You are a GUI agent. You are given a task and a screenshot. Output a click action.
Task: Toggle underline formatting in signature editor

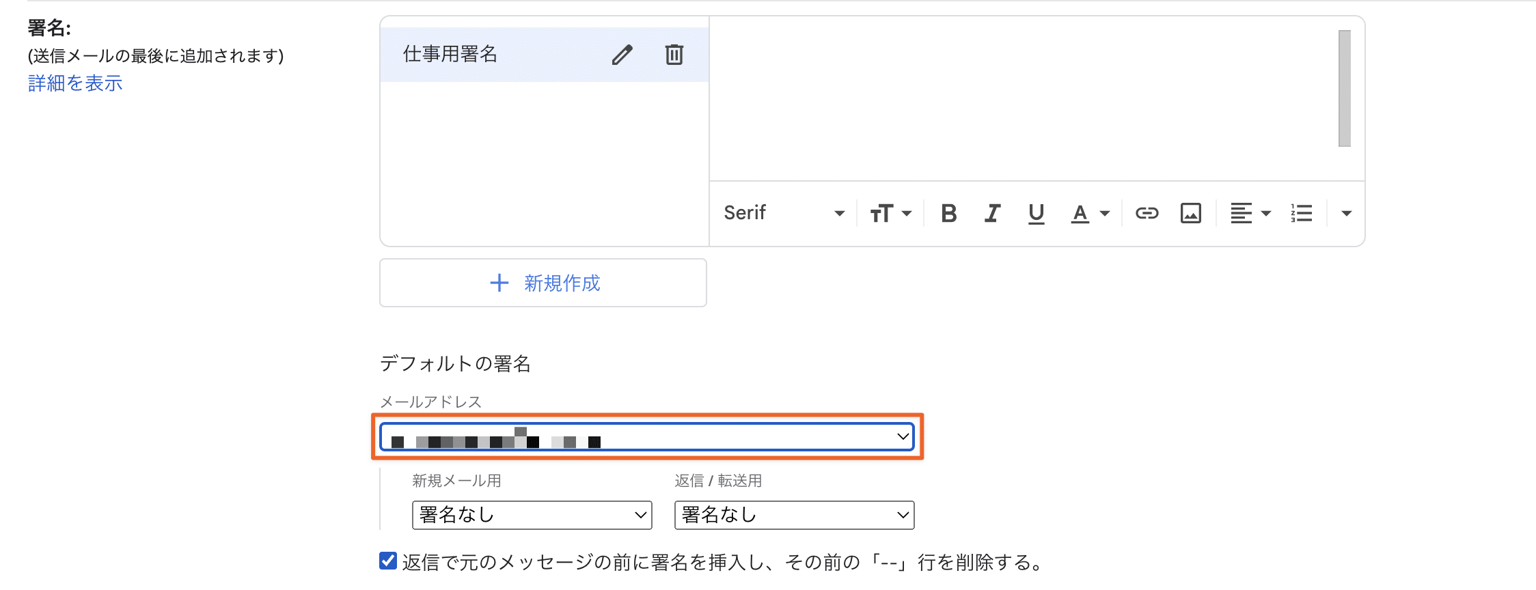click(x=1036, y=214)
